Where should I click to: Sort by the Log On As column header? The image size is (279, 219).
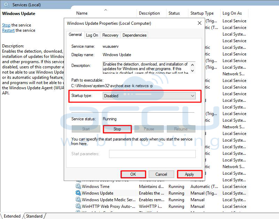[x=232, y=13]
